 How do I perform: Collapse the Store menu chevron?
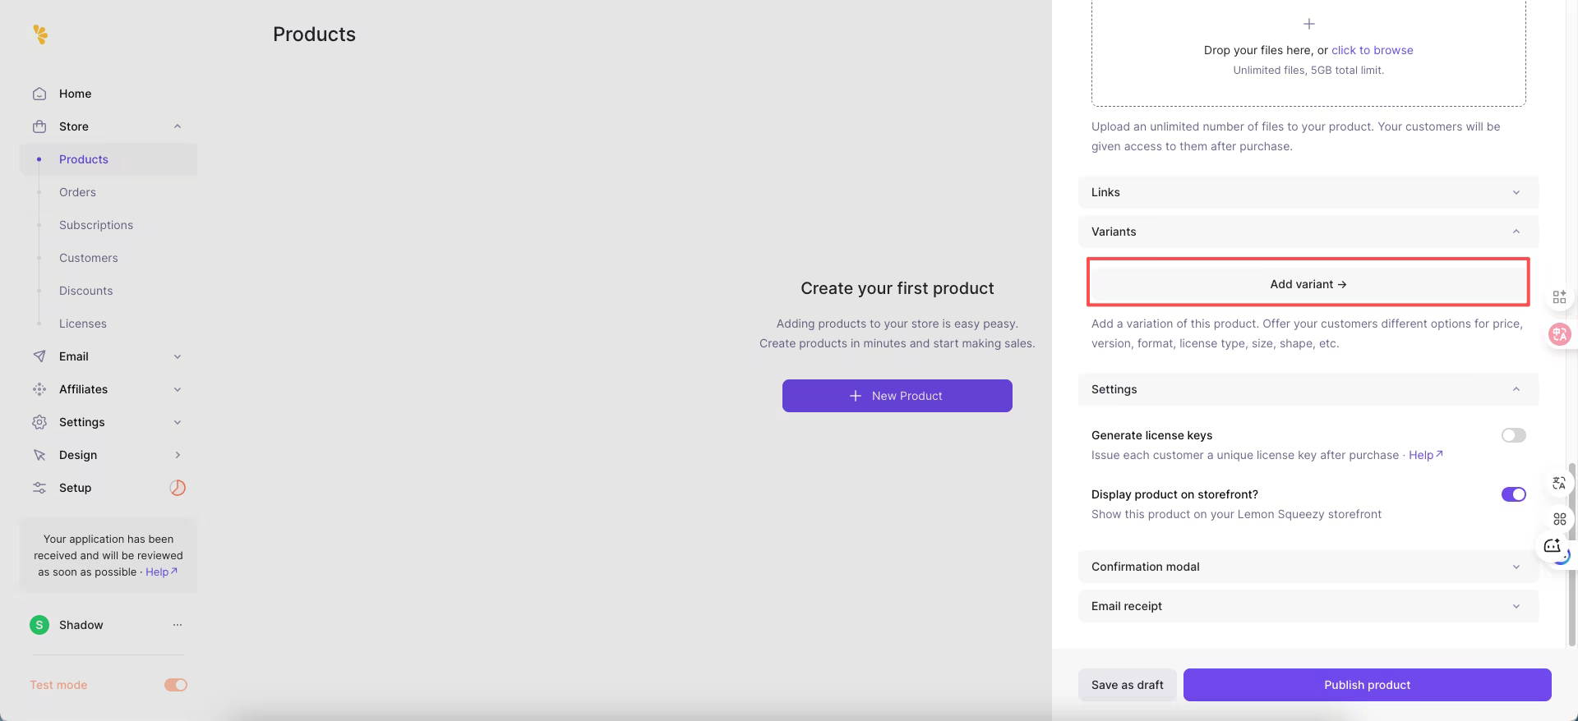click(178, 126)
